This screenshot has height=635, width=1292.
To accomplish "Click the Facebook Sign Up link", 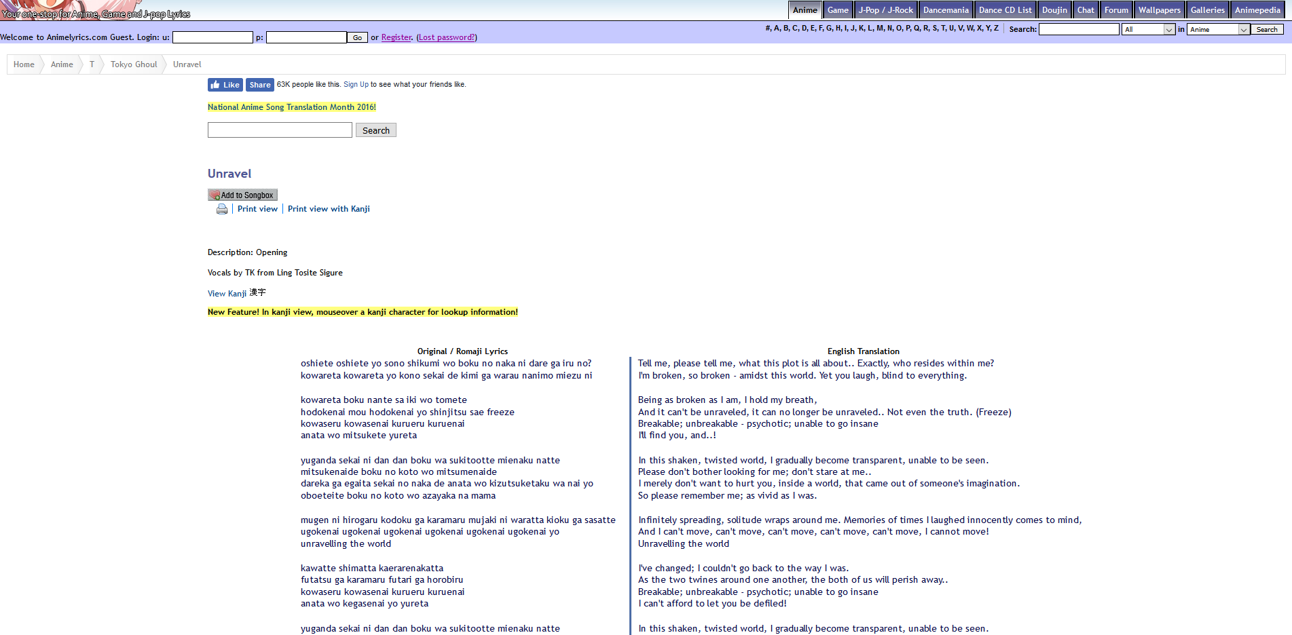I will (x=356, y=85).
